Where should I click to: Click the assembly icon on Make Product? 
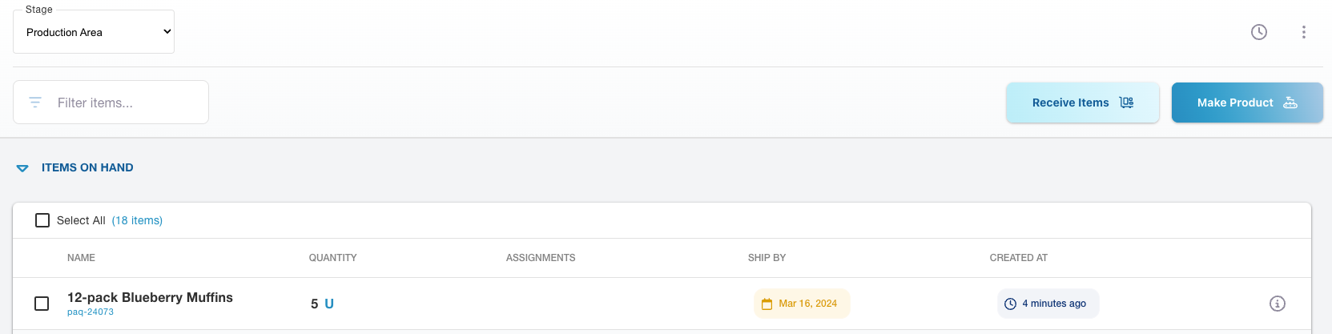pos(1290,103)
